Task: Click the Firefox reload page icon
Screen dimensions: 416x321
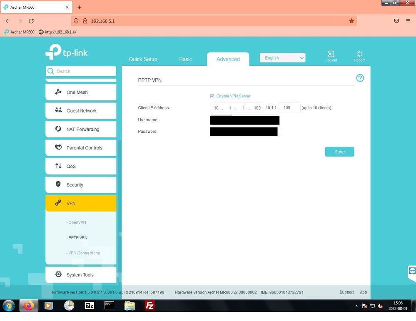Action: click(x=31, y=21)
